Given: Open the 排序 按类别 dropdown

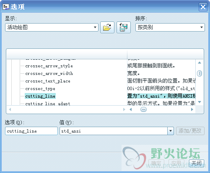Looking at the screenshot, I should 170,27.
